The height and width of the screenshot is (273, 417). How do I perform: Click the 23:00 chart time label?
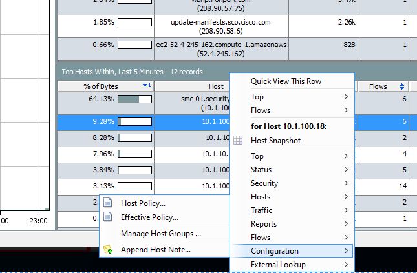(38, 221)
